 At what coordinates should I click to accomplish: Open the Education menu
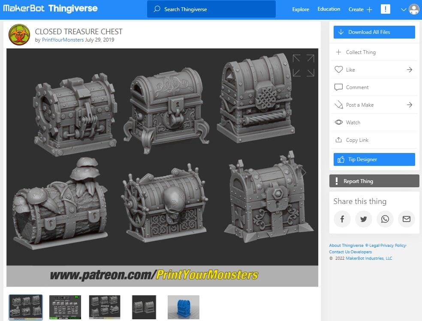click(329, 9)
